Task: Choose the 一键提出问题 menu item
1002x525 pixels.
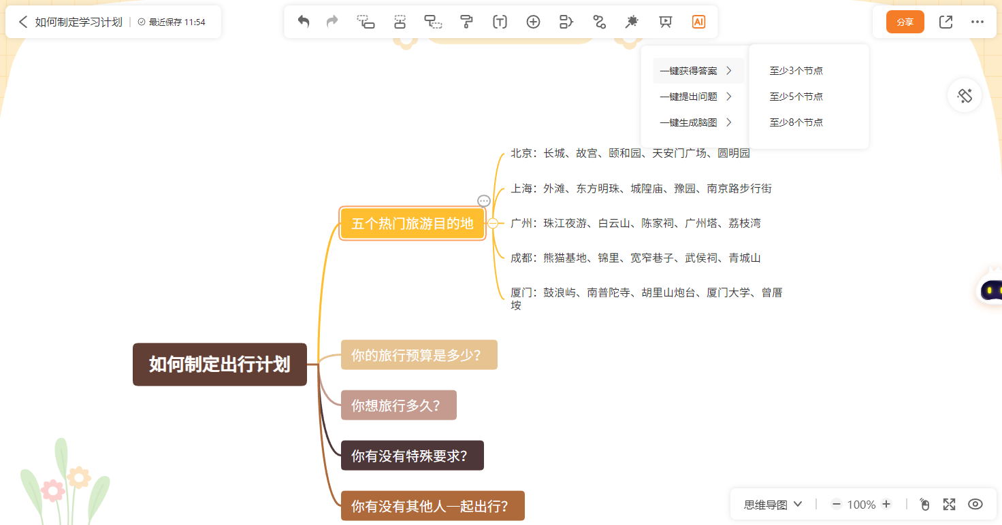Action: pos(695,97)
